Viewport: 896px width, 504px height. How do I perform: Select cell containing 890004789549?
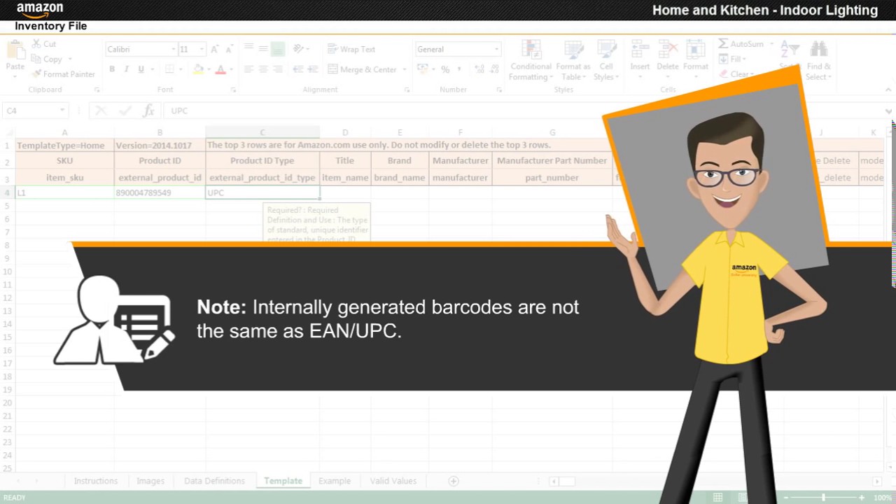coord(160,192)
